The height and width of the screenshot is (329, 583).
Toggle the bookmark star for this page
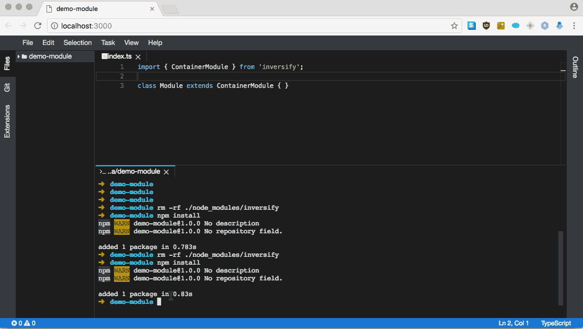coord(454,25)
